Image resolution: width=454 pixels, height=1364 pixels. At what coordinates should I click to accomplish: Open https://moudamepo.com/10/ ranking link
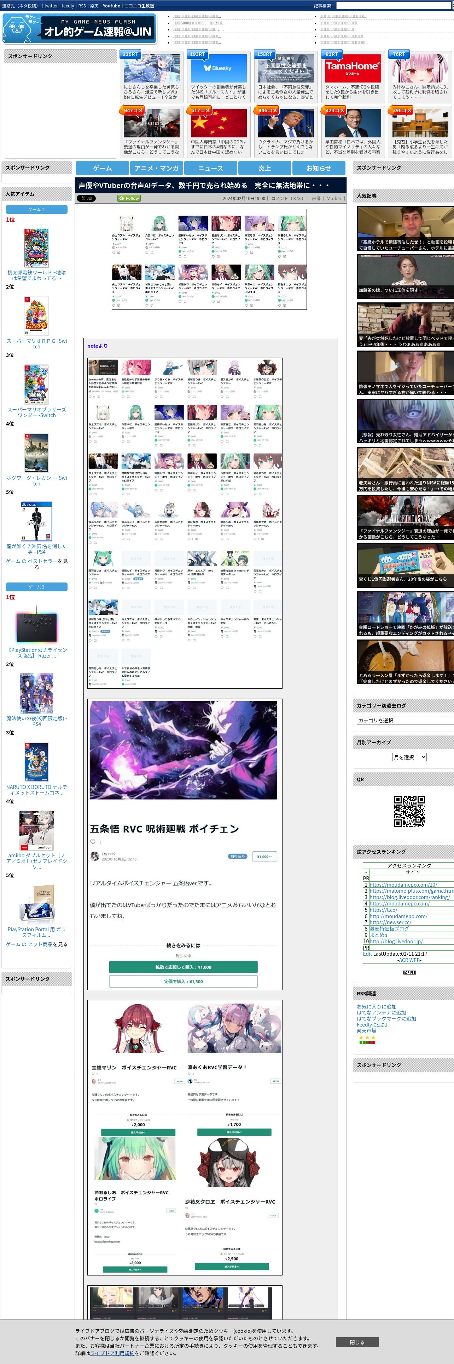pyautogui.click(x=403, y=884)
